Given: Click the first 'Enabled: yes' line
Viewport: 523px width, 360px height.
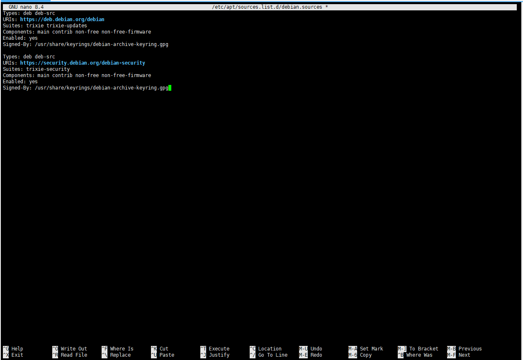Looking at the screenshot, I should tap(20, 38).
